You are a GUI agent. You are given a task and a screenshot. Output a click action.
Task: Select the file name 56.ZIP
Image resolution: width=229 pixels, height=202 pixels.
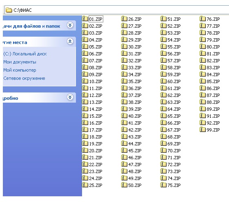point(174,54)
